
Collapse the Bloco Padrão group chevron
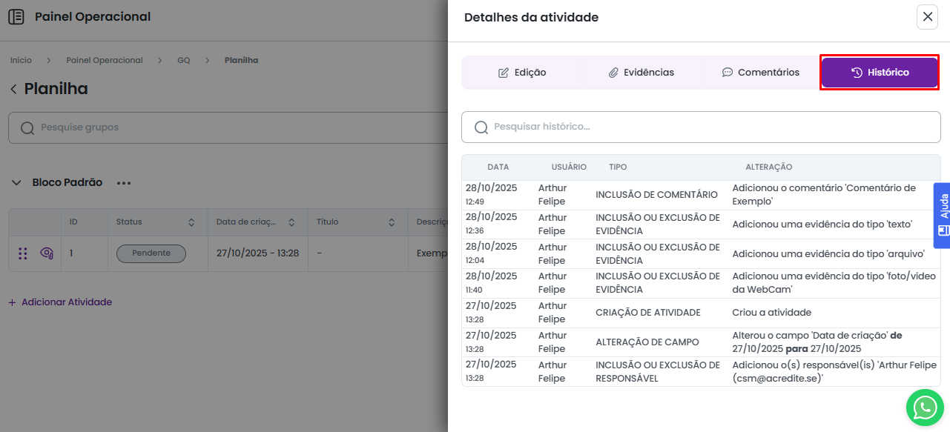(x=16, y=183)
